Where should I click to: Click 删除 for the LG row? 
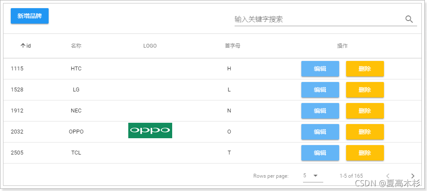pos(365,90)
